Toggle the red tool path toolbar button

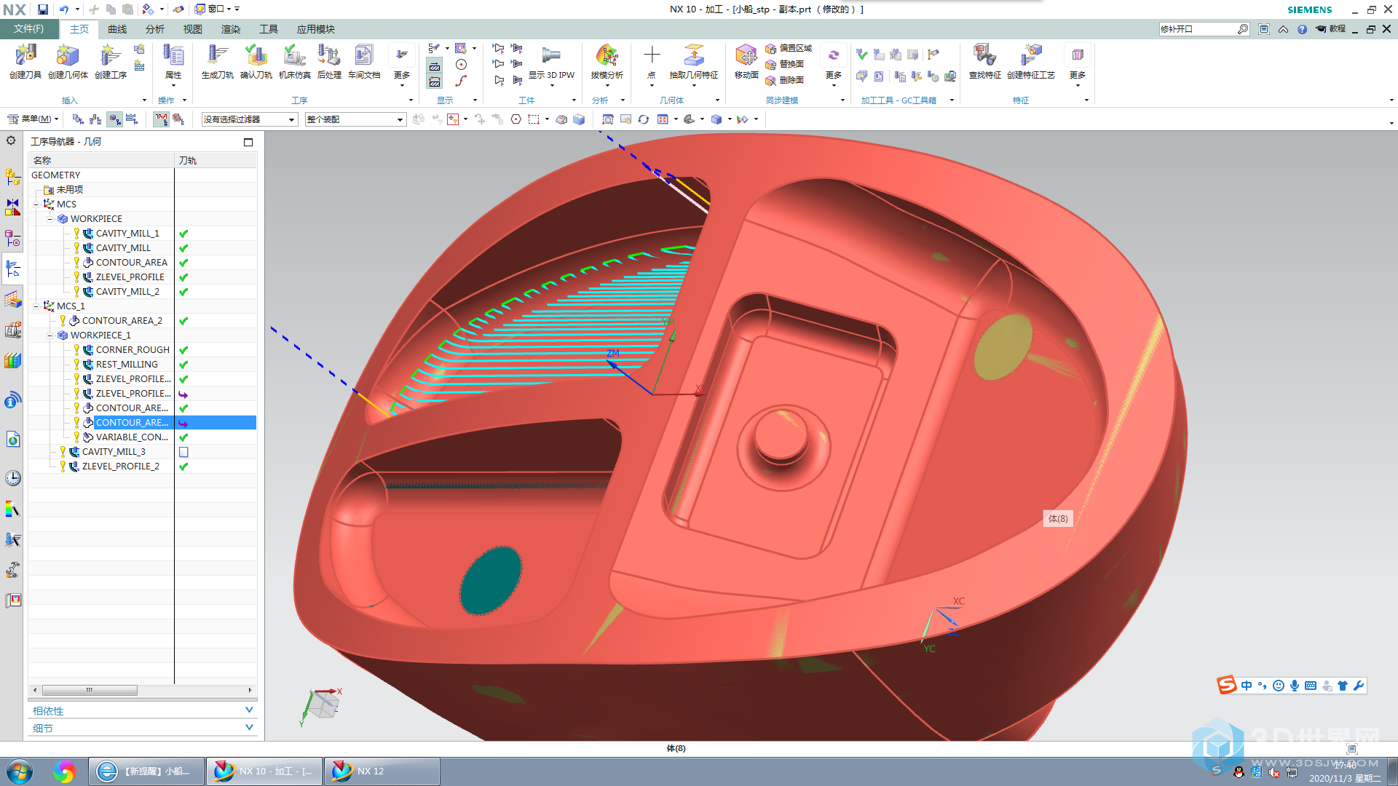coord(161,119)
